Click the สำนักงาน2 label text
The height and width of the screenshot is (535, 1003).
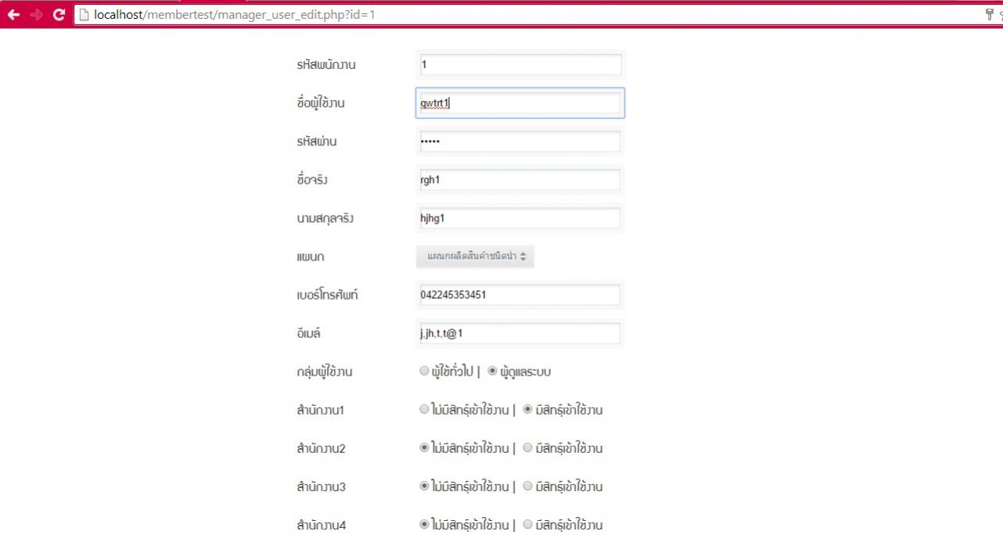click(321, 448)
